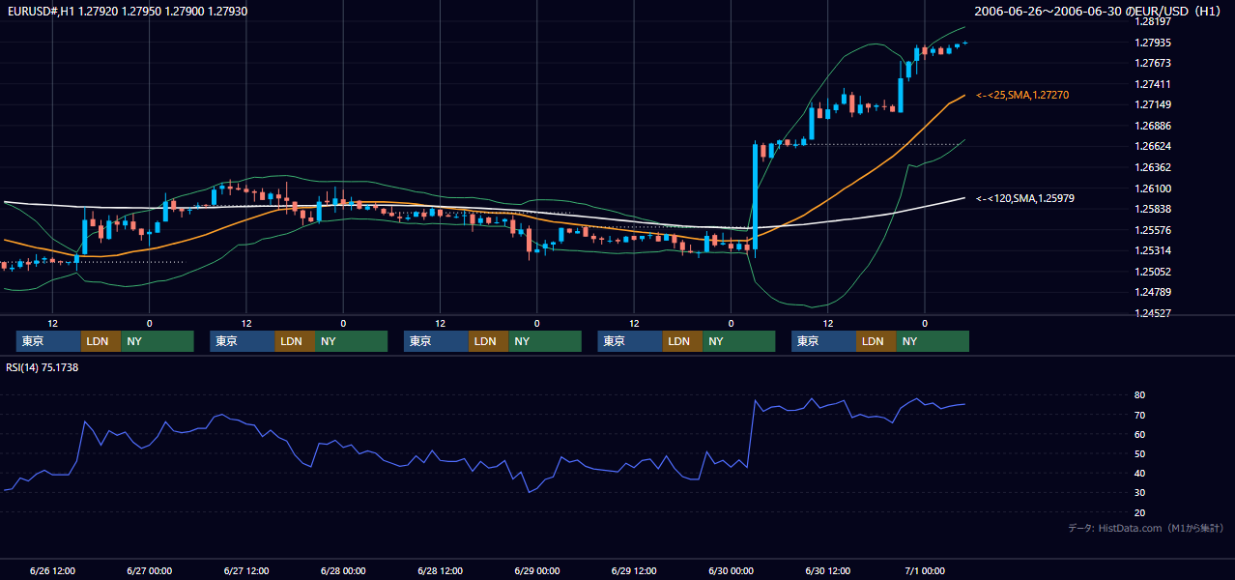Select RSI scale value 60

1140,434
